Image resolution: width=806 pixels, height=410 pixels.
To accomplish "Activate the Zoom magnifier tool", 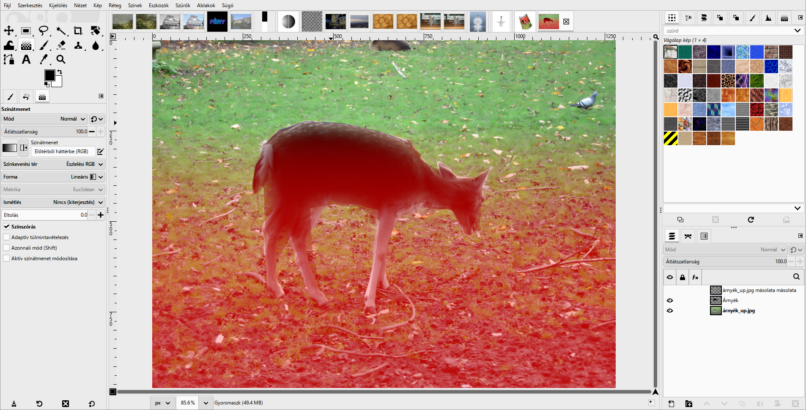I will click(x=61, y=60).
